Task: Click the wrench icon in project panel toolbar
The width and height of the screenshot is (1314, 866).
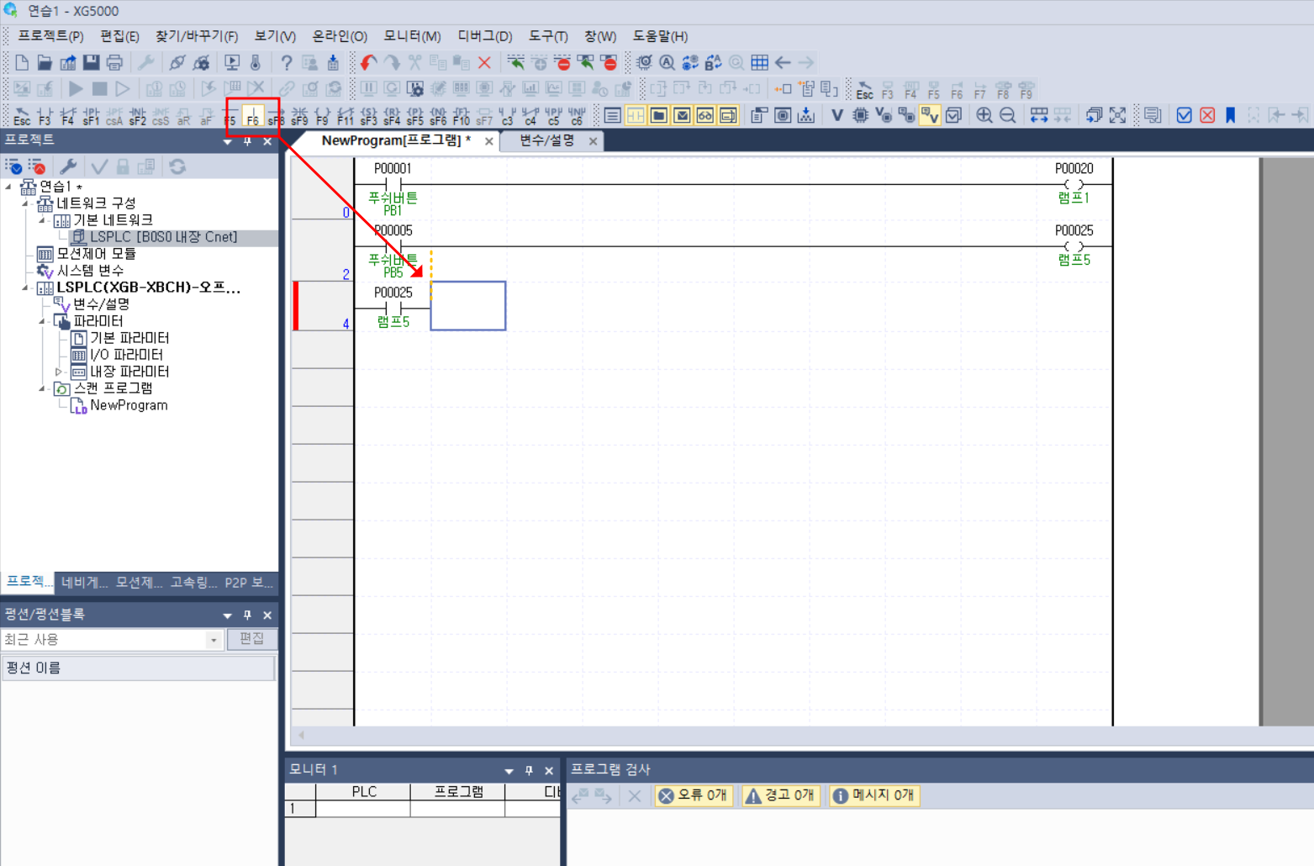Action: [68, 166]
